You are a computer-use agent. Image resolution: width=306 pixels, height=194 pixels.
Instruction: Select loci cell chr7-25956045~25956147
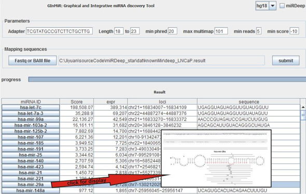pyautogui.click(x=162, y=190)
